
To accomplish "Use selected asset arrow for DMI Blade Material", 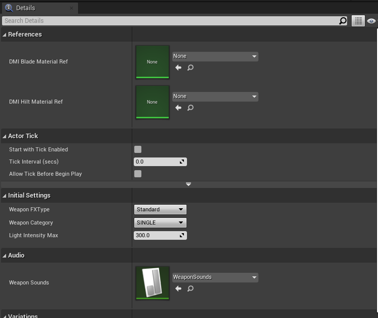I will click(178, 68).
